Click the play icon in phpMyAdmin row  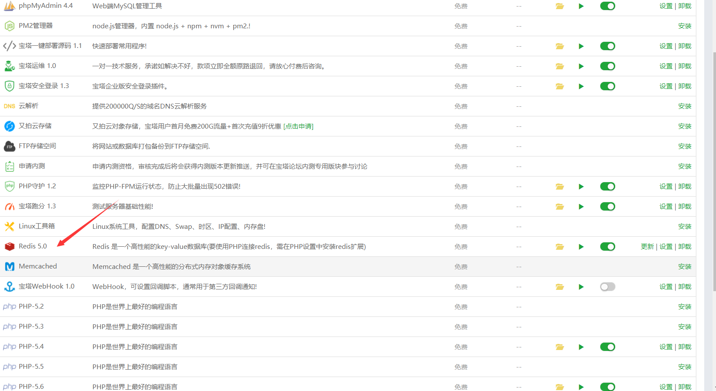coord(581,6)
